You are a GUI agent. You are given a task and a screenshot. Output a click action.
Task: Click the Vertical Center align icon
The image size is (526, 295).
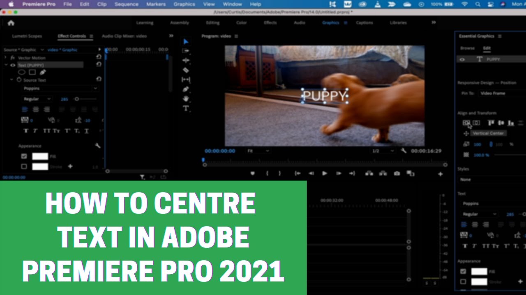pyautogui.click(x=466, y=123)
